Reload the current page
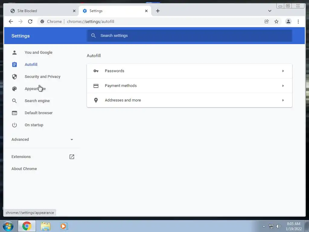This screenshot has height=232, width=309. coord(30,21)
